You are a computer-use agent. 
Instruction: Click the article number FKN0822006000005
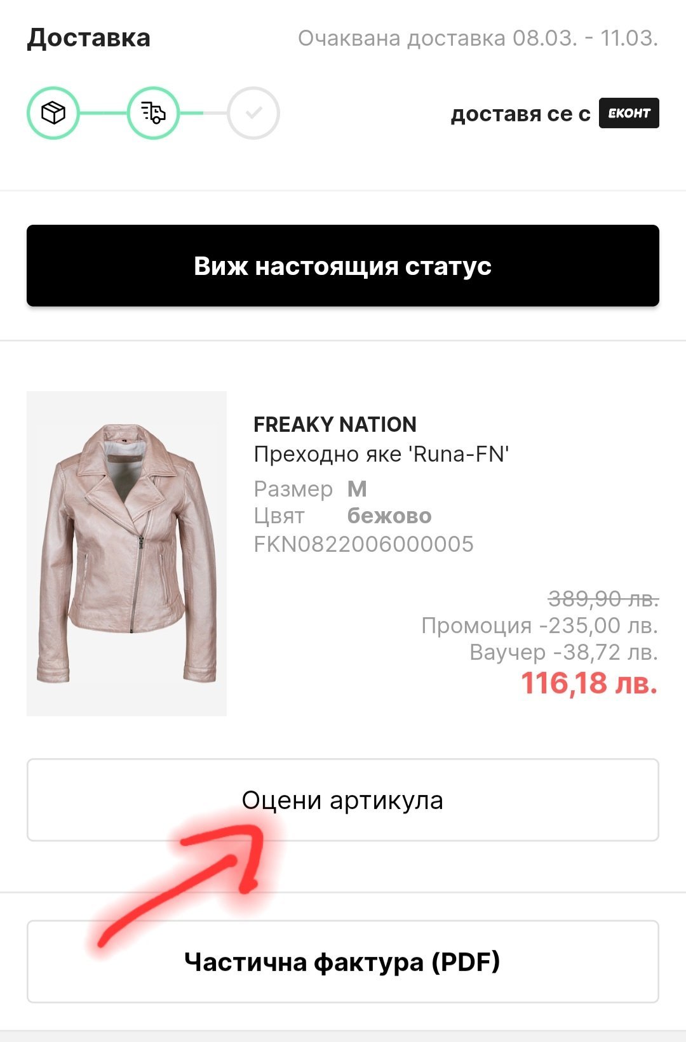(x=363, y=544)
